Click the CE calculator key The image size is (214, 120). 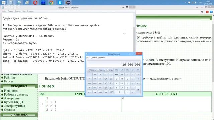pyautogui.click(x=122, y=74)
